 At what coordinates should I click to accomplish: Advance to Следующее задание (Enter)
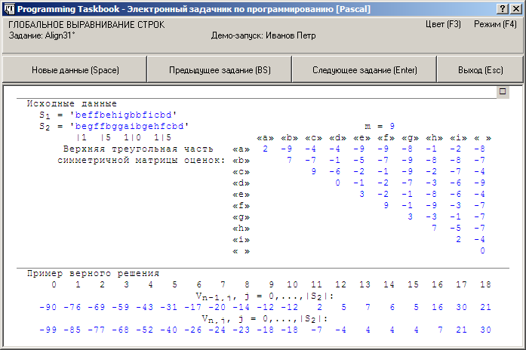(x=365, y=70)
